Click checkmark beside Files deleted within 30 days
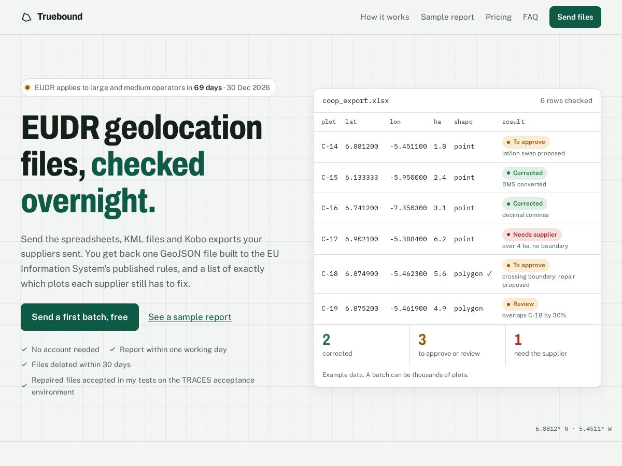Screen dimensions: 622x466 (x=24, y=365)
